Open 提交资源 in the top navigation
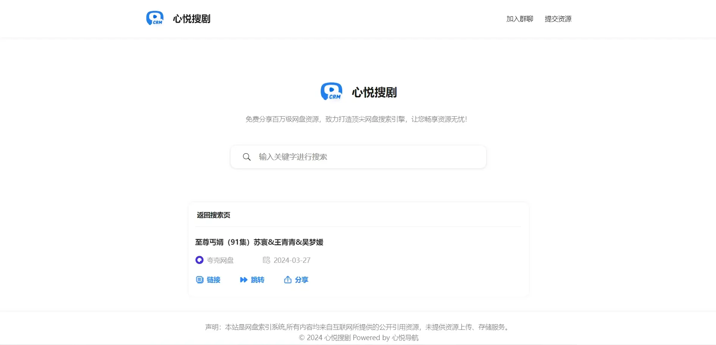This screenshot has height=345, width=716. tap(558, 19)
